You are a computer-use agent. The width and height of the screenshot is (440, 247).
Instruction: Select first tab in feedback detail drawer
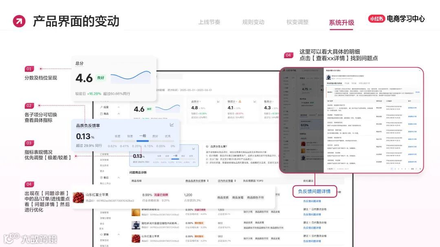334,83
